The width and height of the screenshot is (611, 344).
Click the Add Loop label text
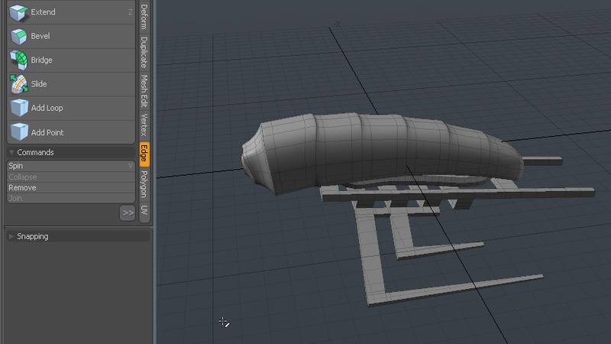tap(47, 108)
